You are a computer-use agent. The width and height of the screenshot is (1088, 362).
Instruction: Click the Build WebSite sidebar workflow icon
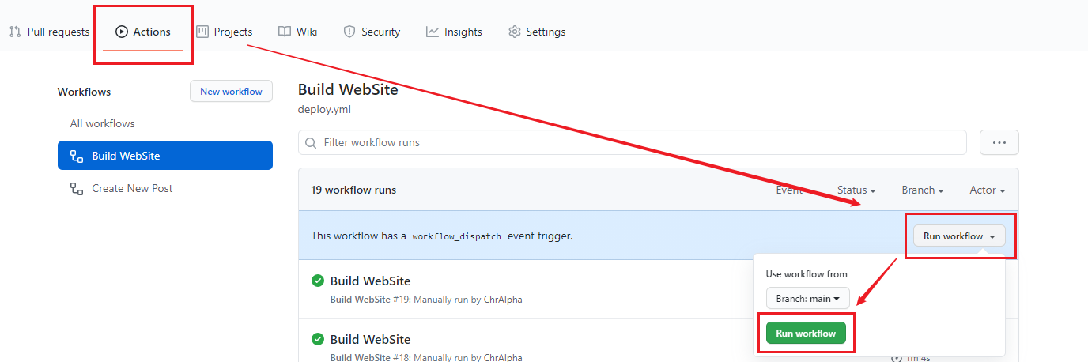coord(77,156)
